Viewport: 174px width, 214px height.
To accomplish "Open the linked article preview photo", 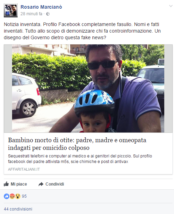I will click(88, 88).
